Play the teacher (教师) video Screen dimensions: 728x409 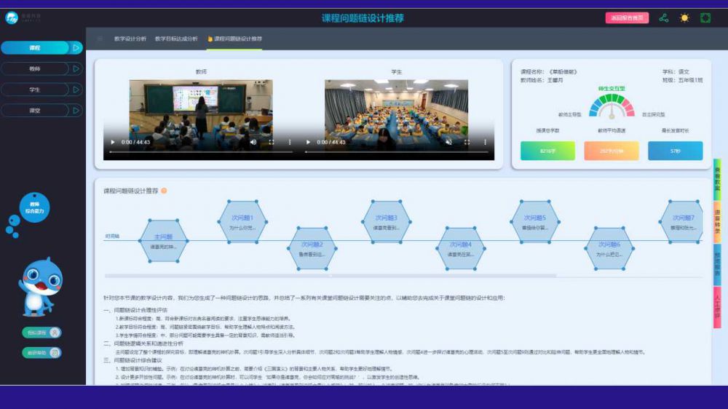tap(112, 142)
